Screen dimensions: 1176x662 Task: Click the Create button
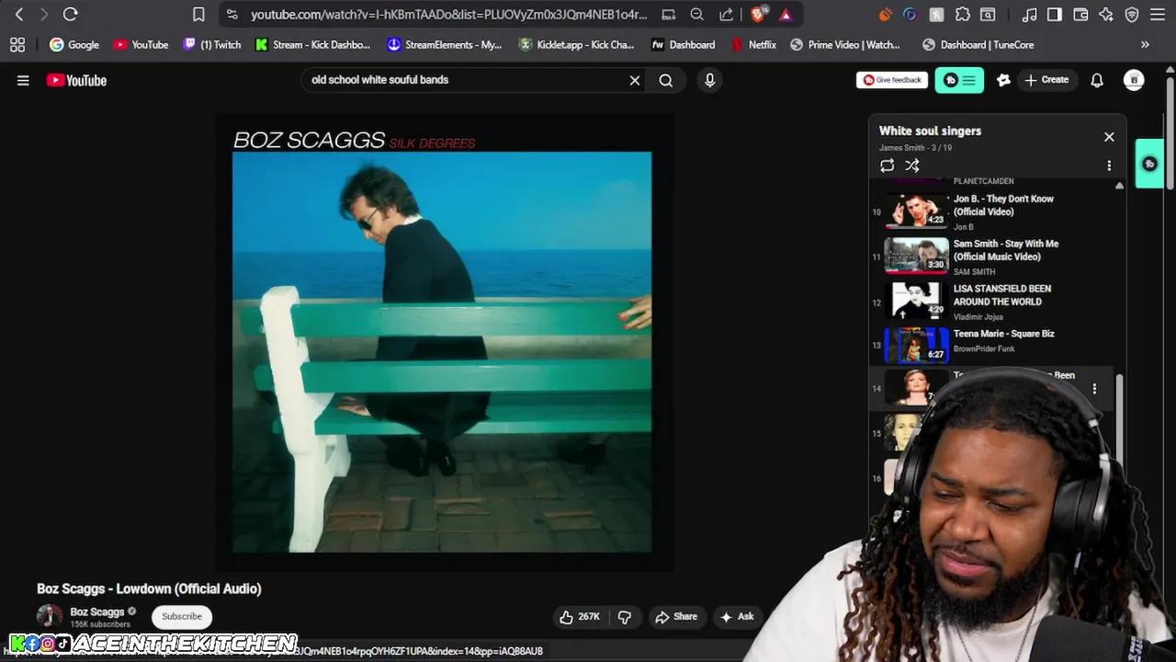click(x=1046, y=80)
